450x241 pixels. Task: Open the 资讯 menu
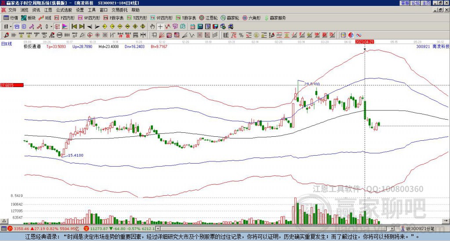[36, 10]
